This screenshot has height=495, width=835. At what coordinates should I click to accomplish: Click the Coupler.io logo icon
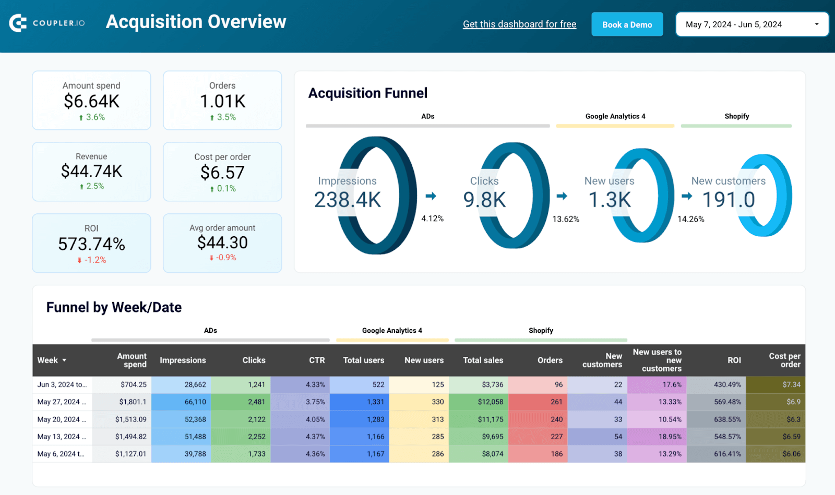tap(18, 23)
